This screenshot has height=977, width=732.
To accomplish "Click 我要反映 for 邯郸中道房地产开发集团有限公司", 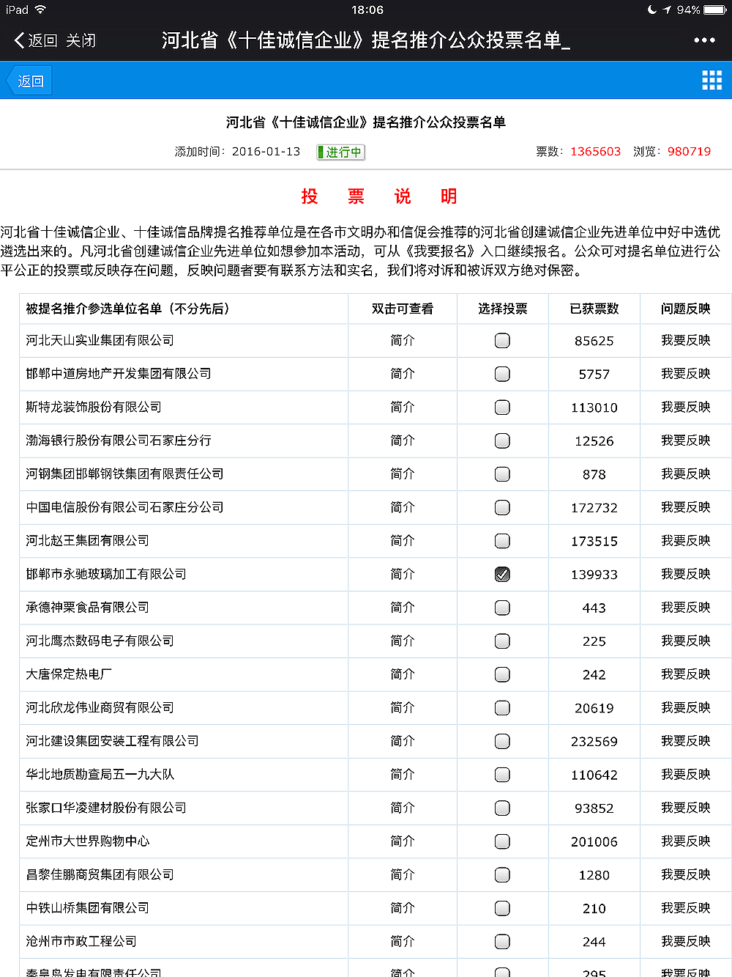I will coord(686,373).
